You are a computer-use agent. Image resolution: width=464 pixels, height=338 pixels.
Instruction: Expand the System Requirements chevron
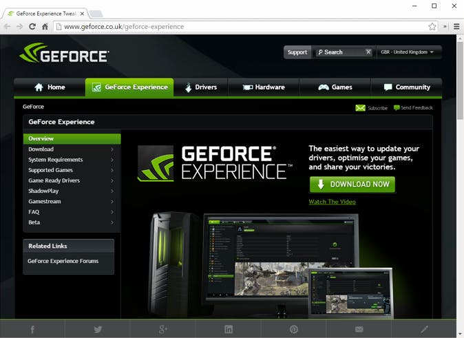(x=112, y=160)
